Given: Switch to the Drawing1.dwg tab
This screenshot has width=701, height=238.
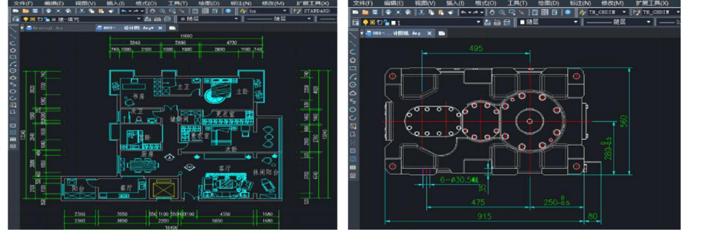Looking at the screenshot, I should (x=44, y=28).
